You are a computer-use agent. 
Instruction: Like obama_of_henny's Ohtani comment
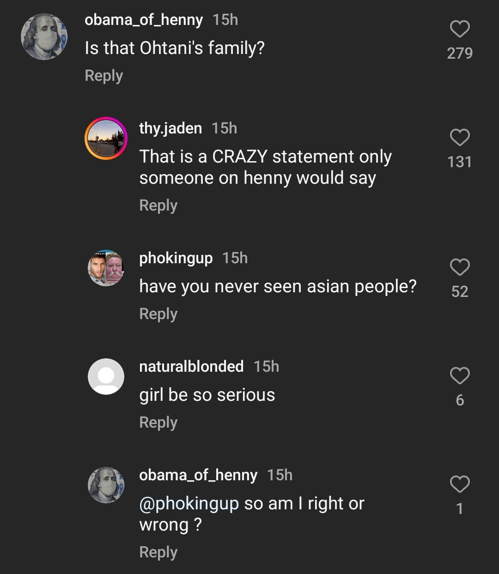tap(460, 29)
